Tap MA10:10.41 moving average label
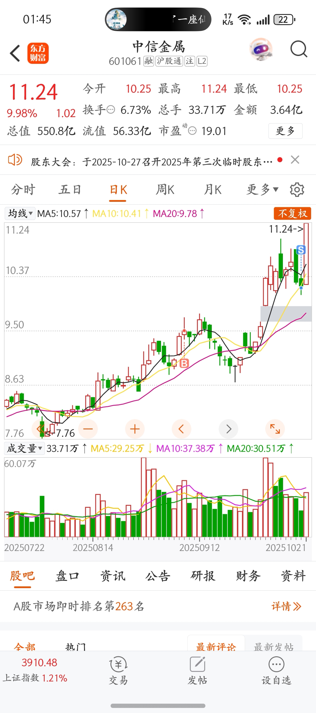 click(120, 213)
